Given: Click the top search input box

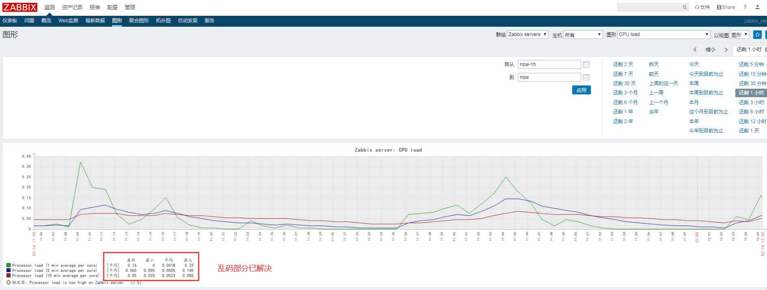Looking at the screenshot, I should pos(649,7).
